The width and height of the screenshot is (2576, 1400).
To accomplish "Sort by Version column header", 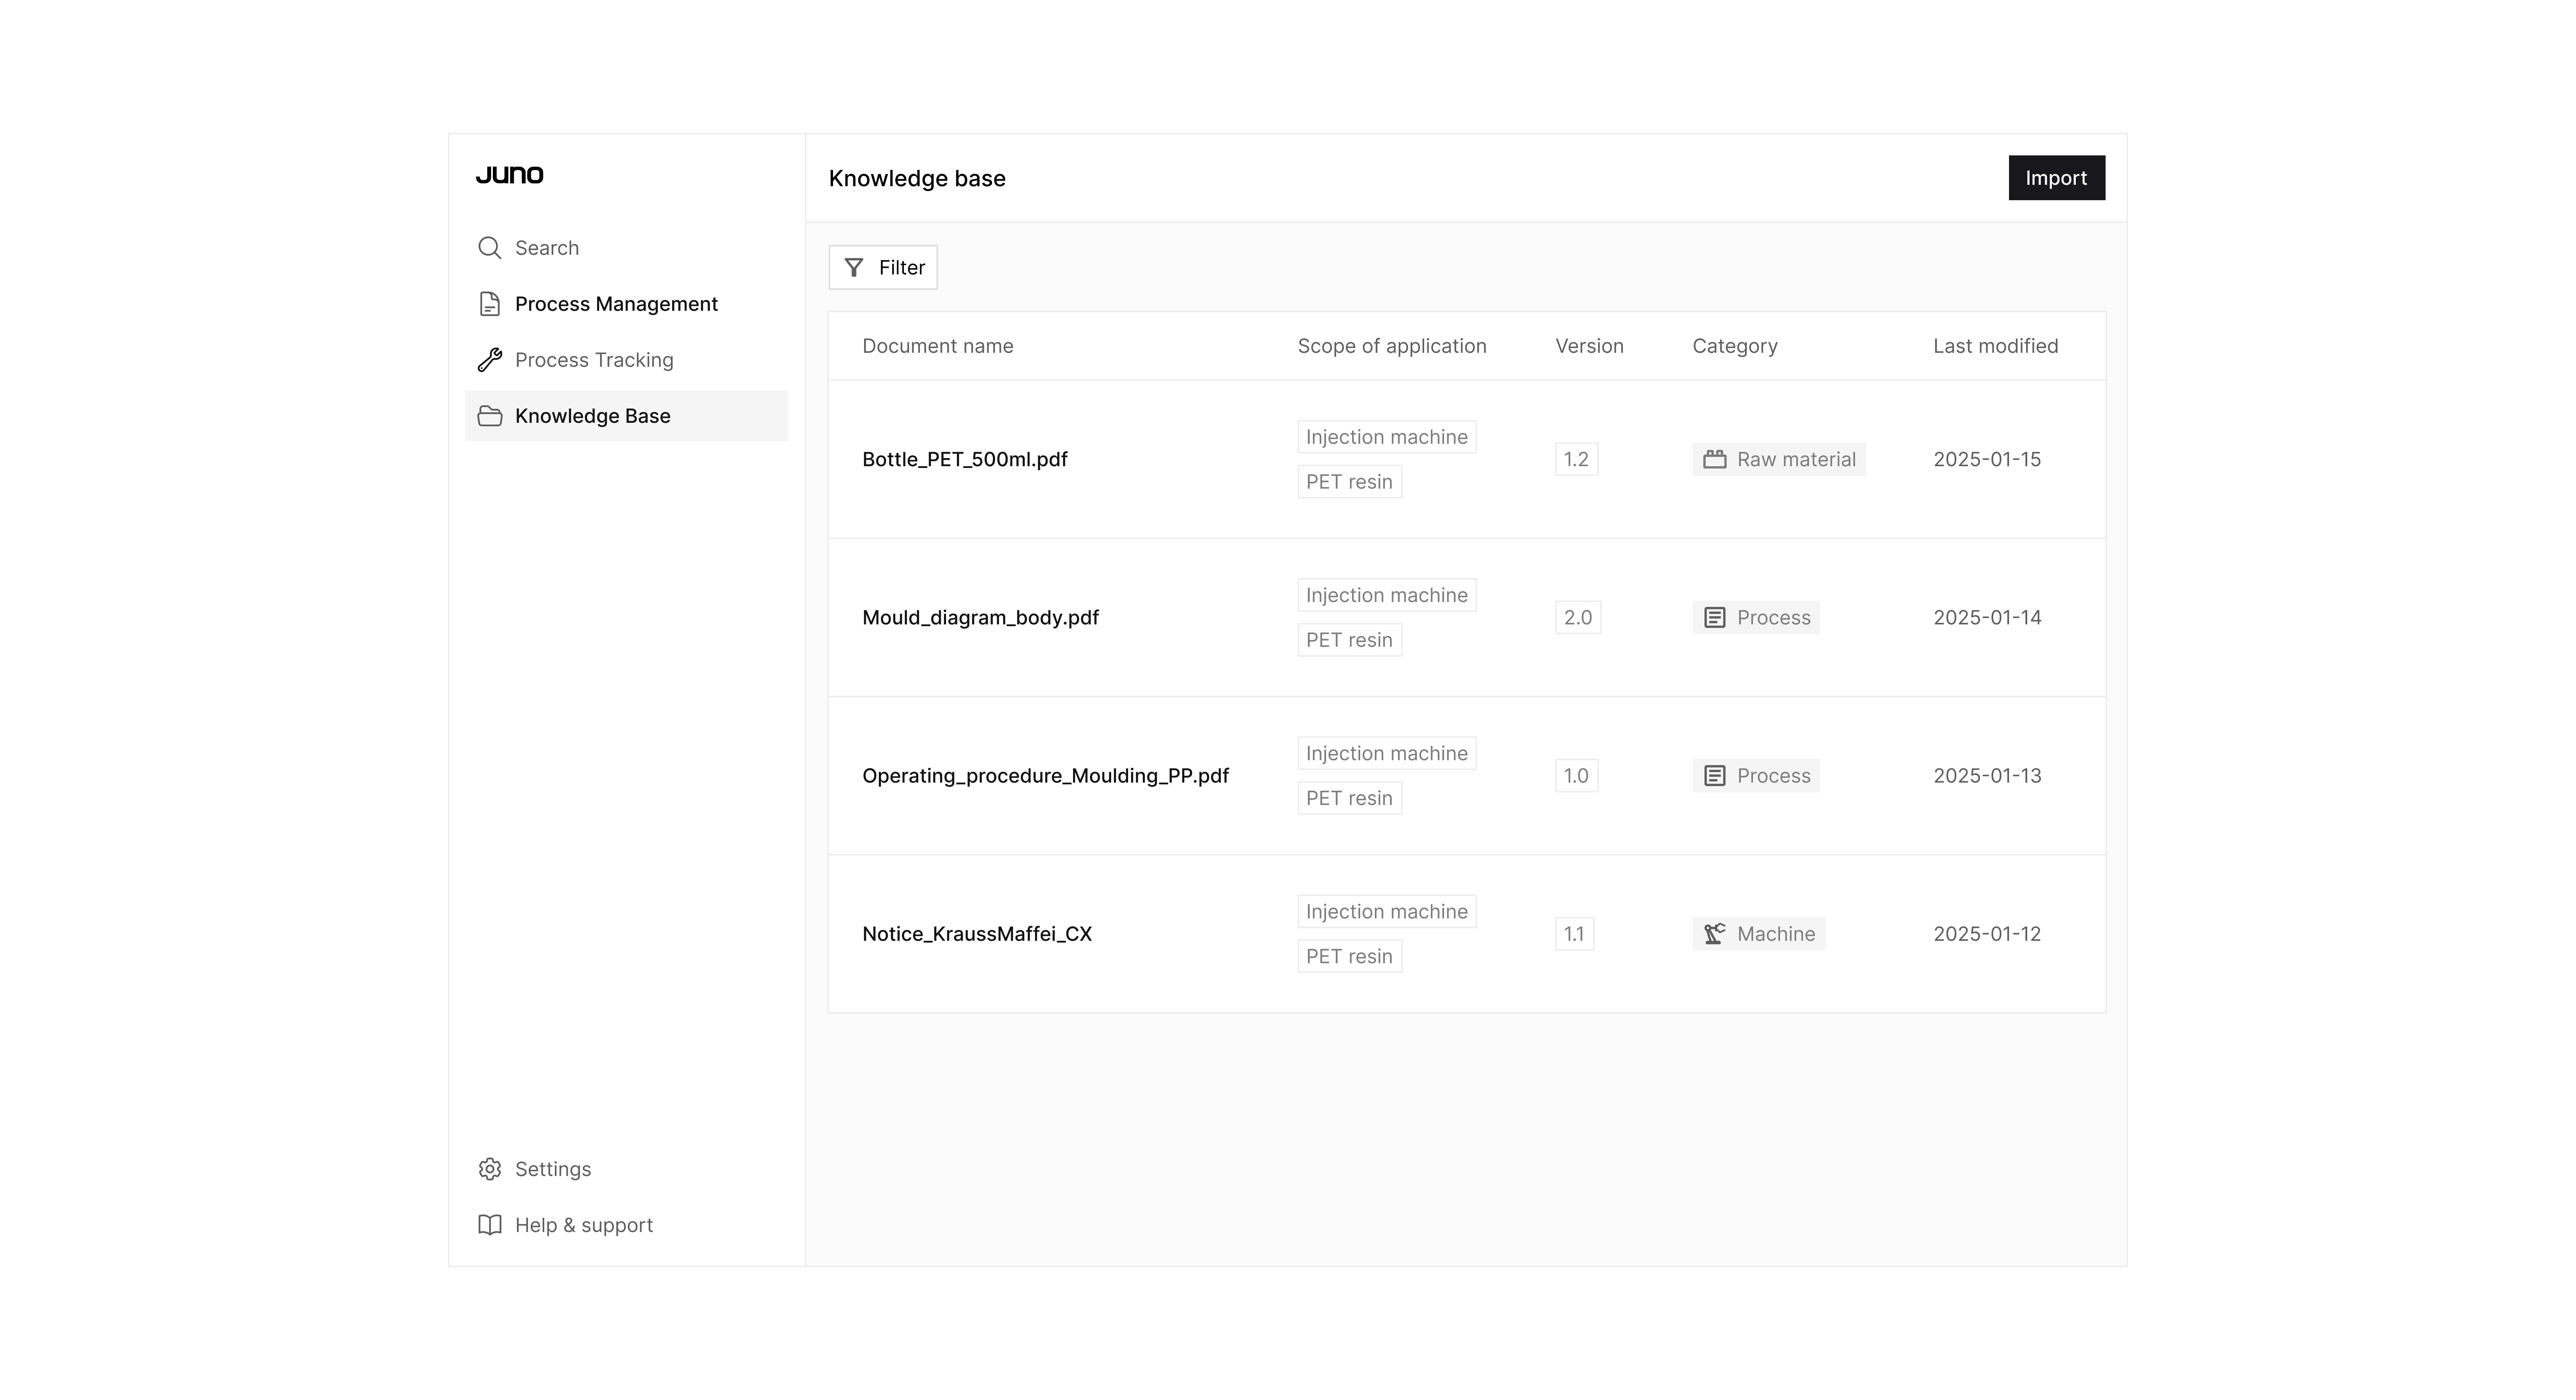I will click(x=1589, y=346).
